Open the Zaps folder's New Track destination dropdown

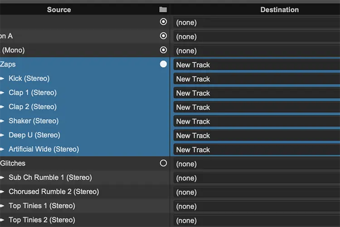(x=257, y=65)
